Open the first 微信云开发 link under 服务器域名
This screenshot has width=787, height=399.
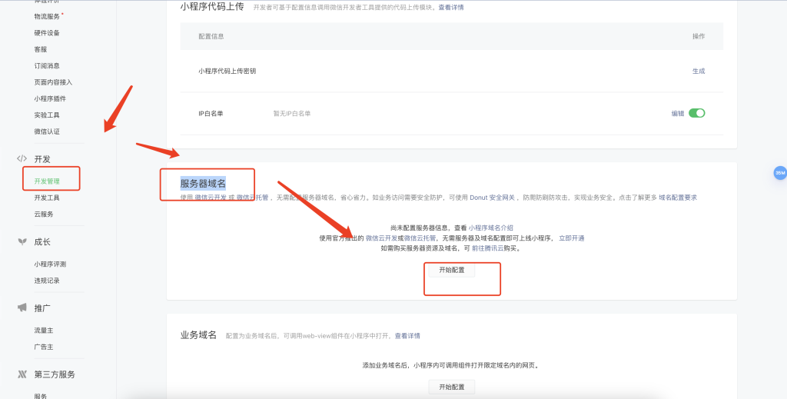click(211, 198)
